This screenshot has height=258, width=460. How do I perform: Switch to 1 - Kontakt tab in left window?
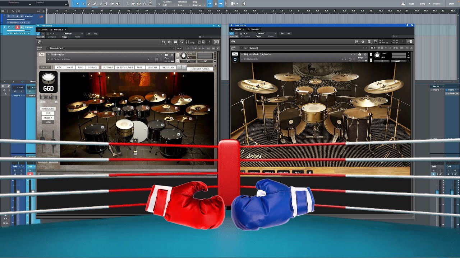coord(42,29)
